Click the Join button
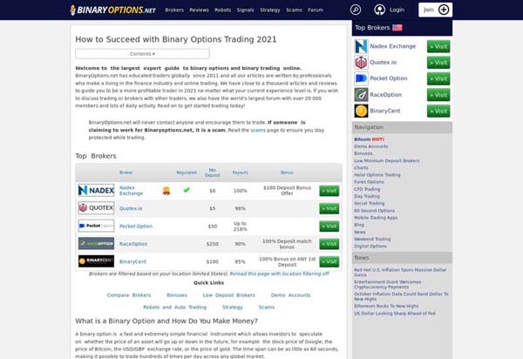Viewport: 523px width, 359px height. point(435,10)
